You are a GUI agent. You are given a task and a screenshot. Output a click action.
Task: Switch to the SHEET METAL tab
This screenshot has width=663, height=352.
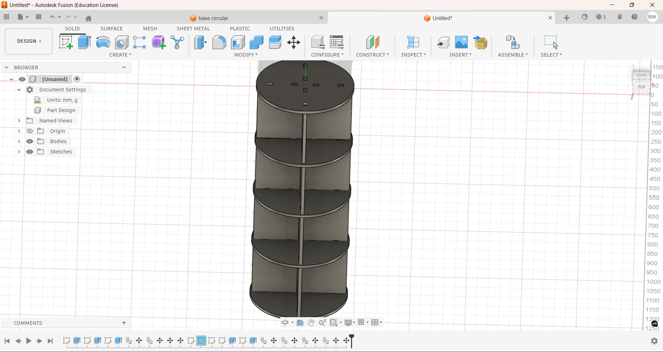tap(193, 29)
